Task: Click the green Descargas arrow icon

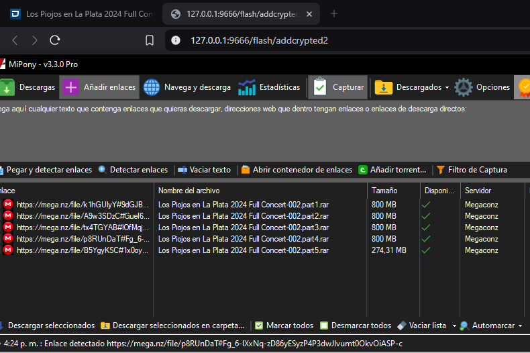Action: 7,87
